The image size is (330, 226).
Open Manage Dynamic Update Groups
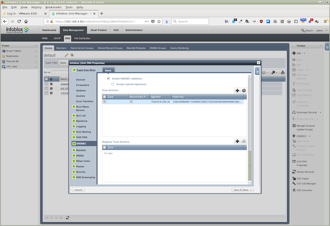(305, 127)
